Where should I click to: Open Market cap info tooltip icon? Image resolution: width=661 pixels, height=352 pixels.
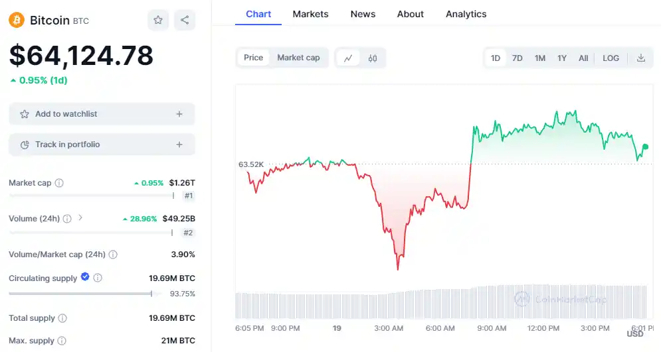(59, 183)
